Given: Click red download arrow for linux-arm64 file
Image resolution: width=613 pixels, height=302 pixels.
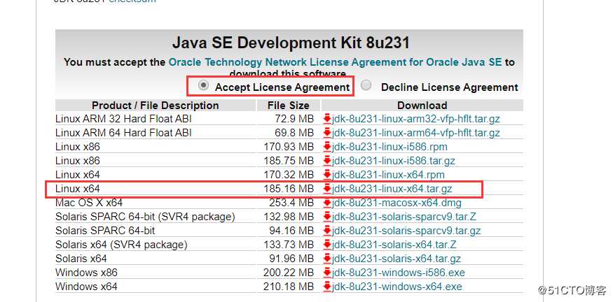Looking at the screenshot, I should coord(327,133).
